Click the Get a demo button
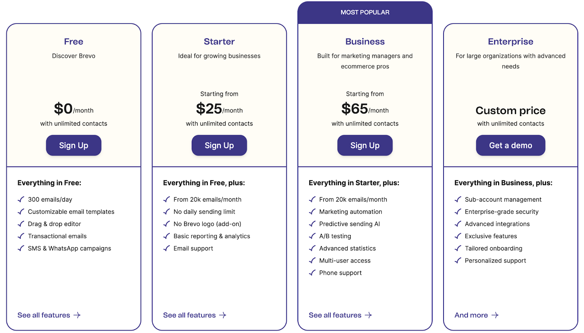The width and height of the screenshot is (584, 333). click(x=510, y=145)
